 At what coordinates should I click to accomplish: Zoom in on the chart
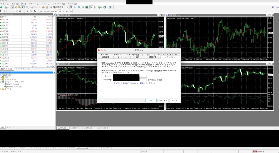(x=79, y=7)
